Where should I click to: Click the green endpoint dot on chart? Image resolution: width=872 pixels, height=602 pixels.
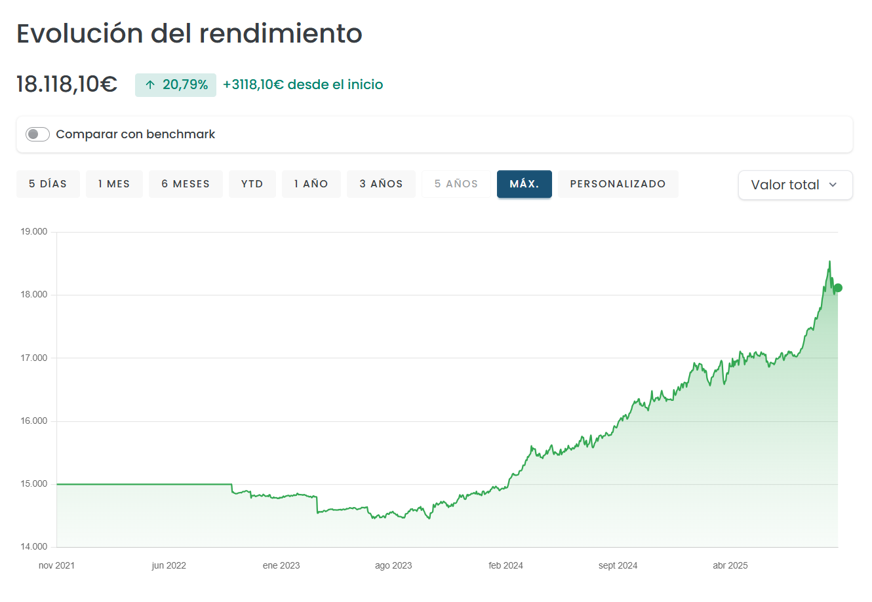(837, 288)
